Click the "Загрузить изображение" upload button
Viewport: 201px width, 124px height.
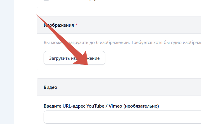[x=74, y=58]
